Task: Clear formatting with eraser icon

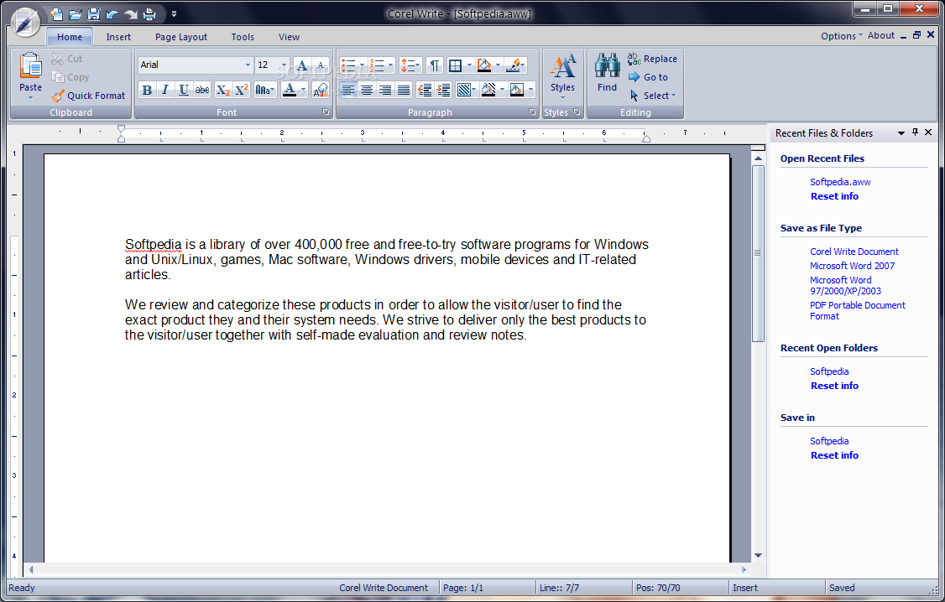Action: (x=321, y=91)
